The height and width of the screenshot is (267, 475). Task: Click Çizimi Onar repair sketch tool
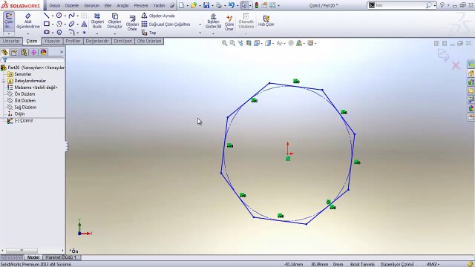pos(229,23)
